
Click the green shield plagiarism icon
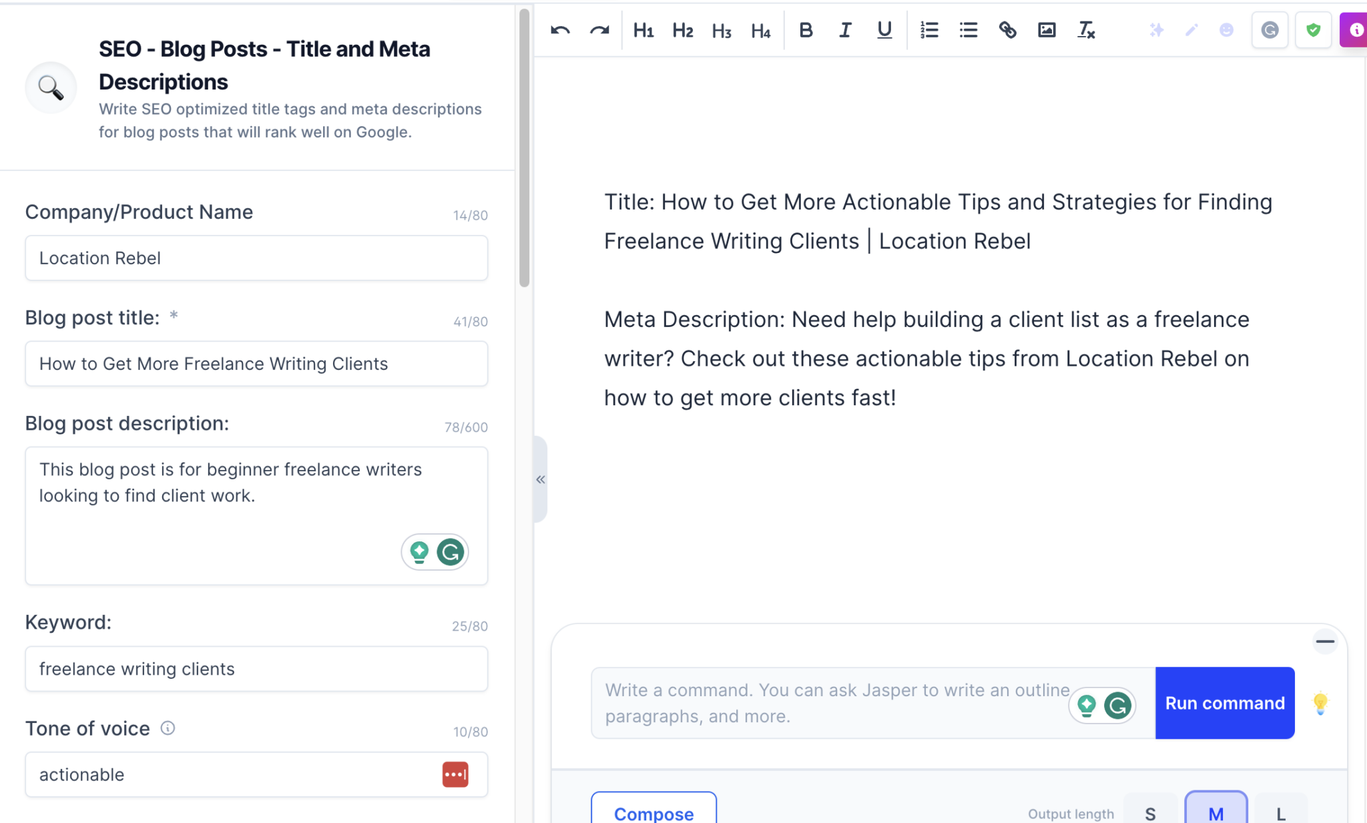coord(1313,30)
